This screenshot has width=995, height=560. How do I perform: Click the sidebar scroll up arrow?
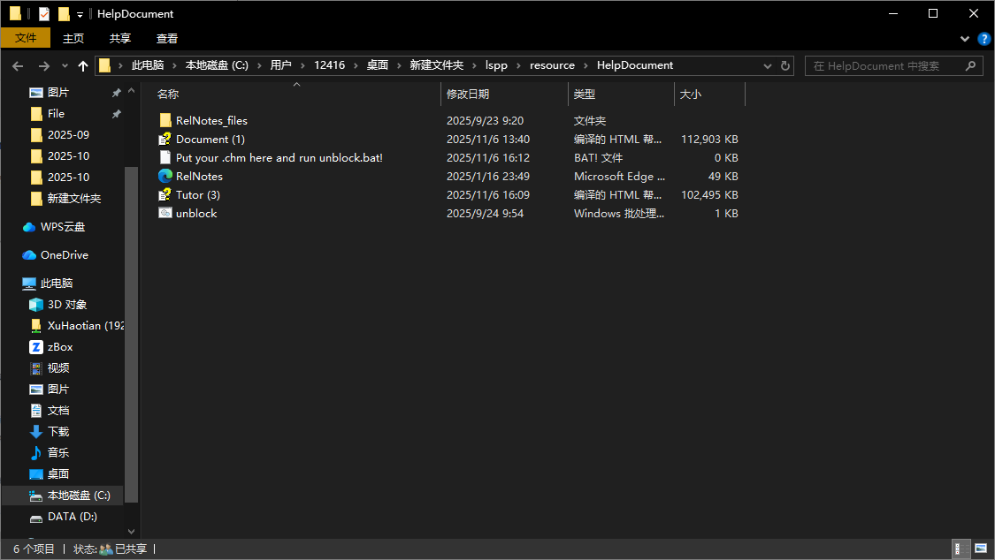click(132, 91)
